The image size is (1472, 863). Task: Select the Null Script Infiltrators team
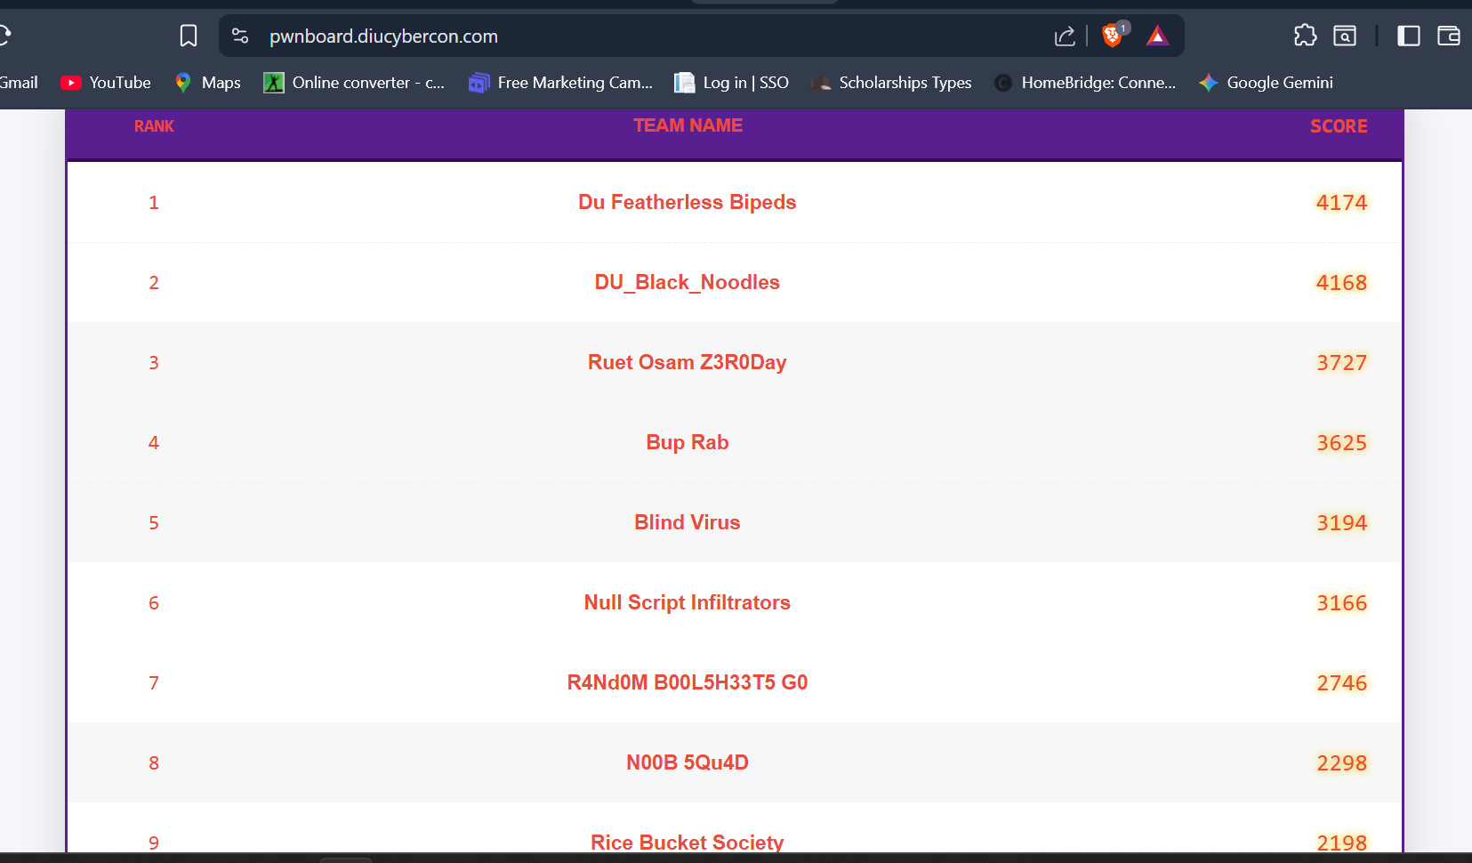[x=687, y=603]
